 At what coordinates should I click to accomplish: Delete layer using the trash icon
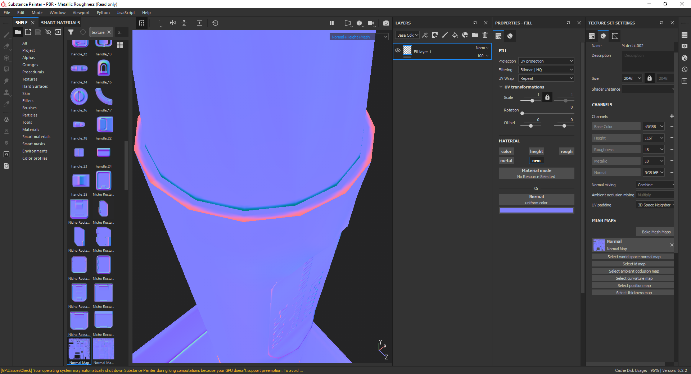coord(485,35)
